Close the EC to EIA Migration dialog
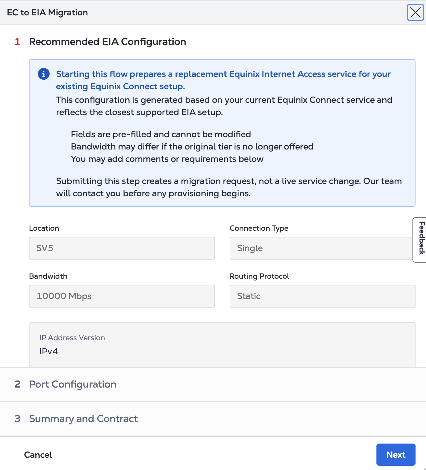 [x=415, y=13]
